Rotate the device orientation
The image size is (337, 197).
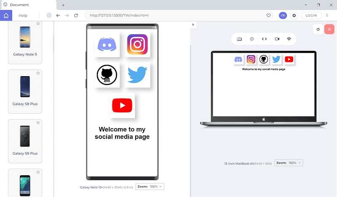[x=251, y=39]
